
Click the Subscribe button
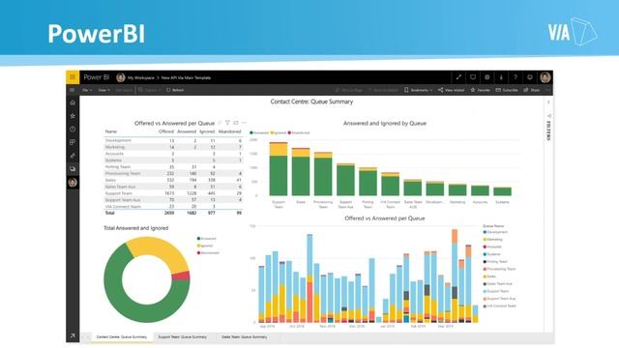click(507, 90)
